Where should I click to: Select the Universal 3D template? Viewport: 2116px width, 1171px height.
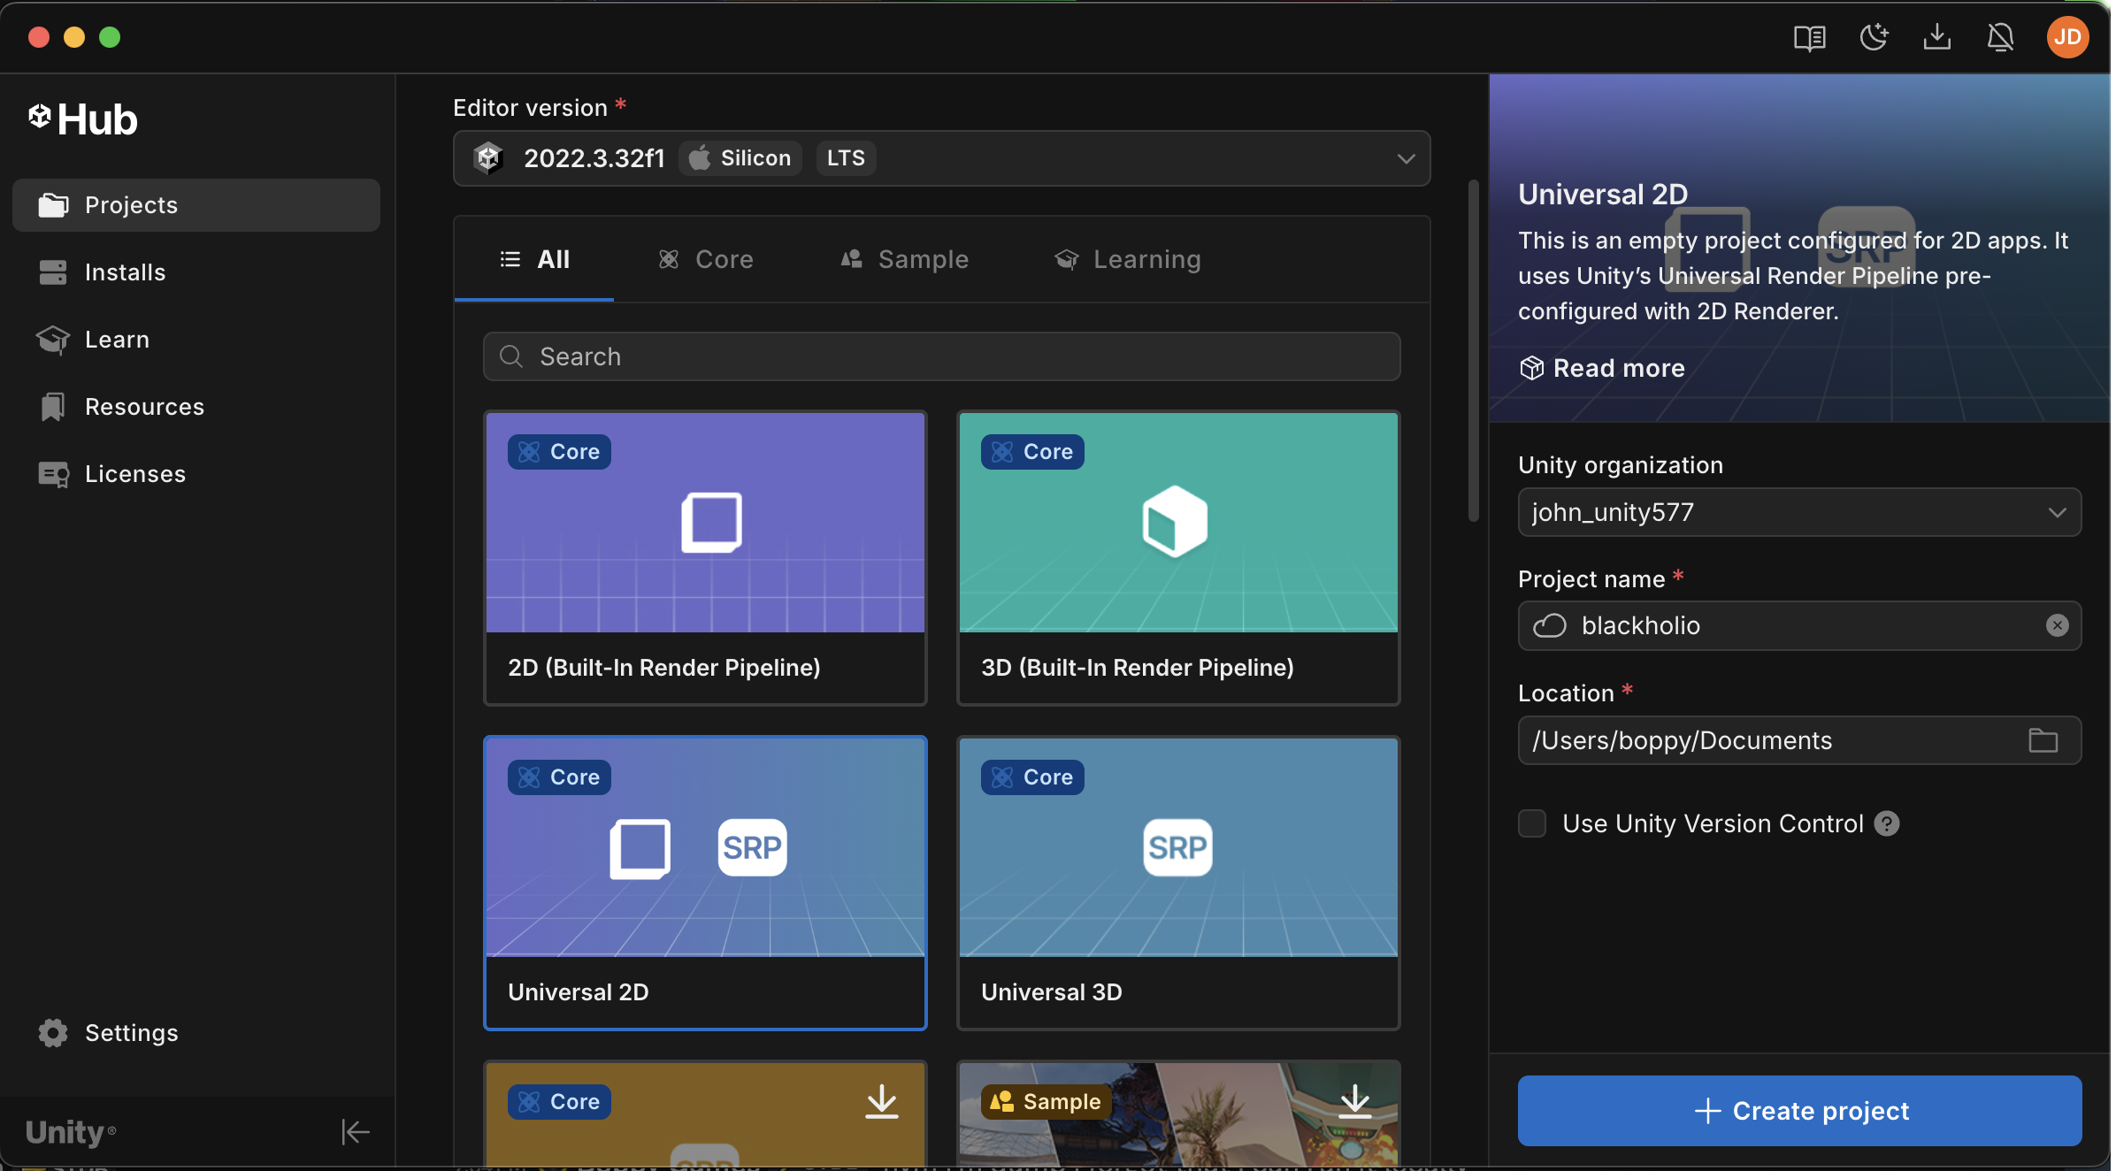(x=1177, y=882)
